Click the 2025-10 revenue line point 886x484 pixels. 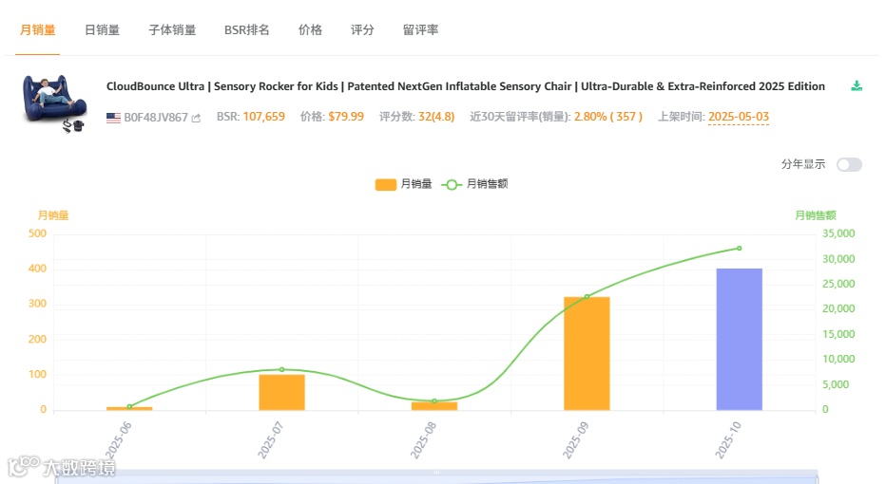[x=739, y=249]
